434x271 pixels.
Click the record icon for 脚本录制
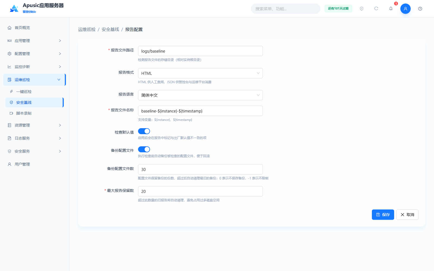11,113
